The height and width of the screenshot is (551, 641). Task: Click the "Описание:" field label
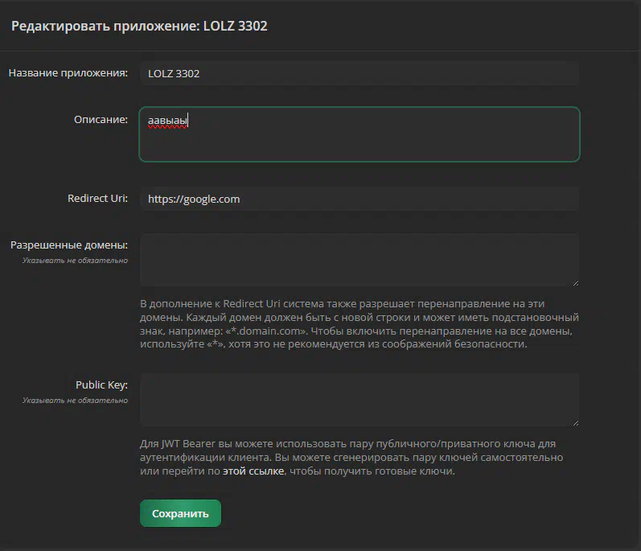pos(101,120)
